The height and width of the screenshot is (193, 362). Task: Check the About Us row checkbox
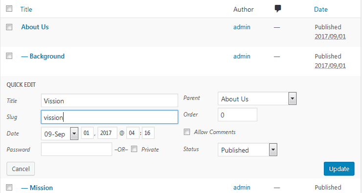[x=9, y=27]
